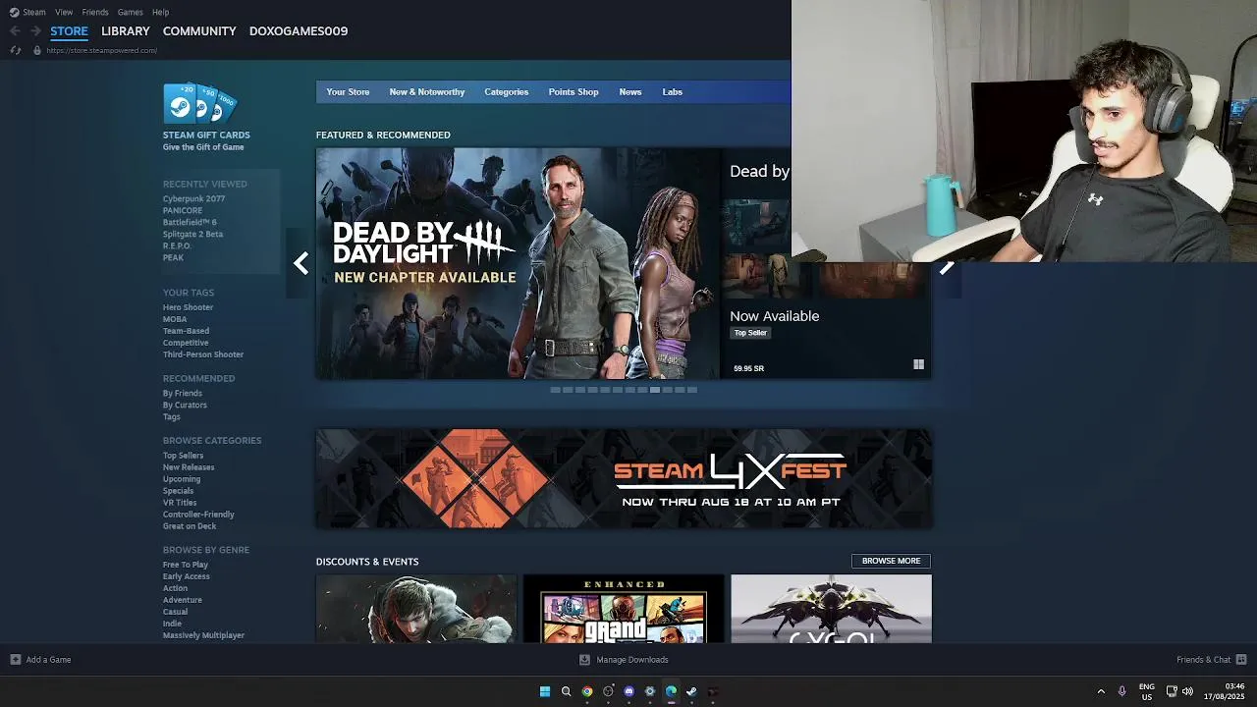Open the Help menu

(x=161, y=12)
